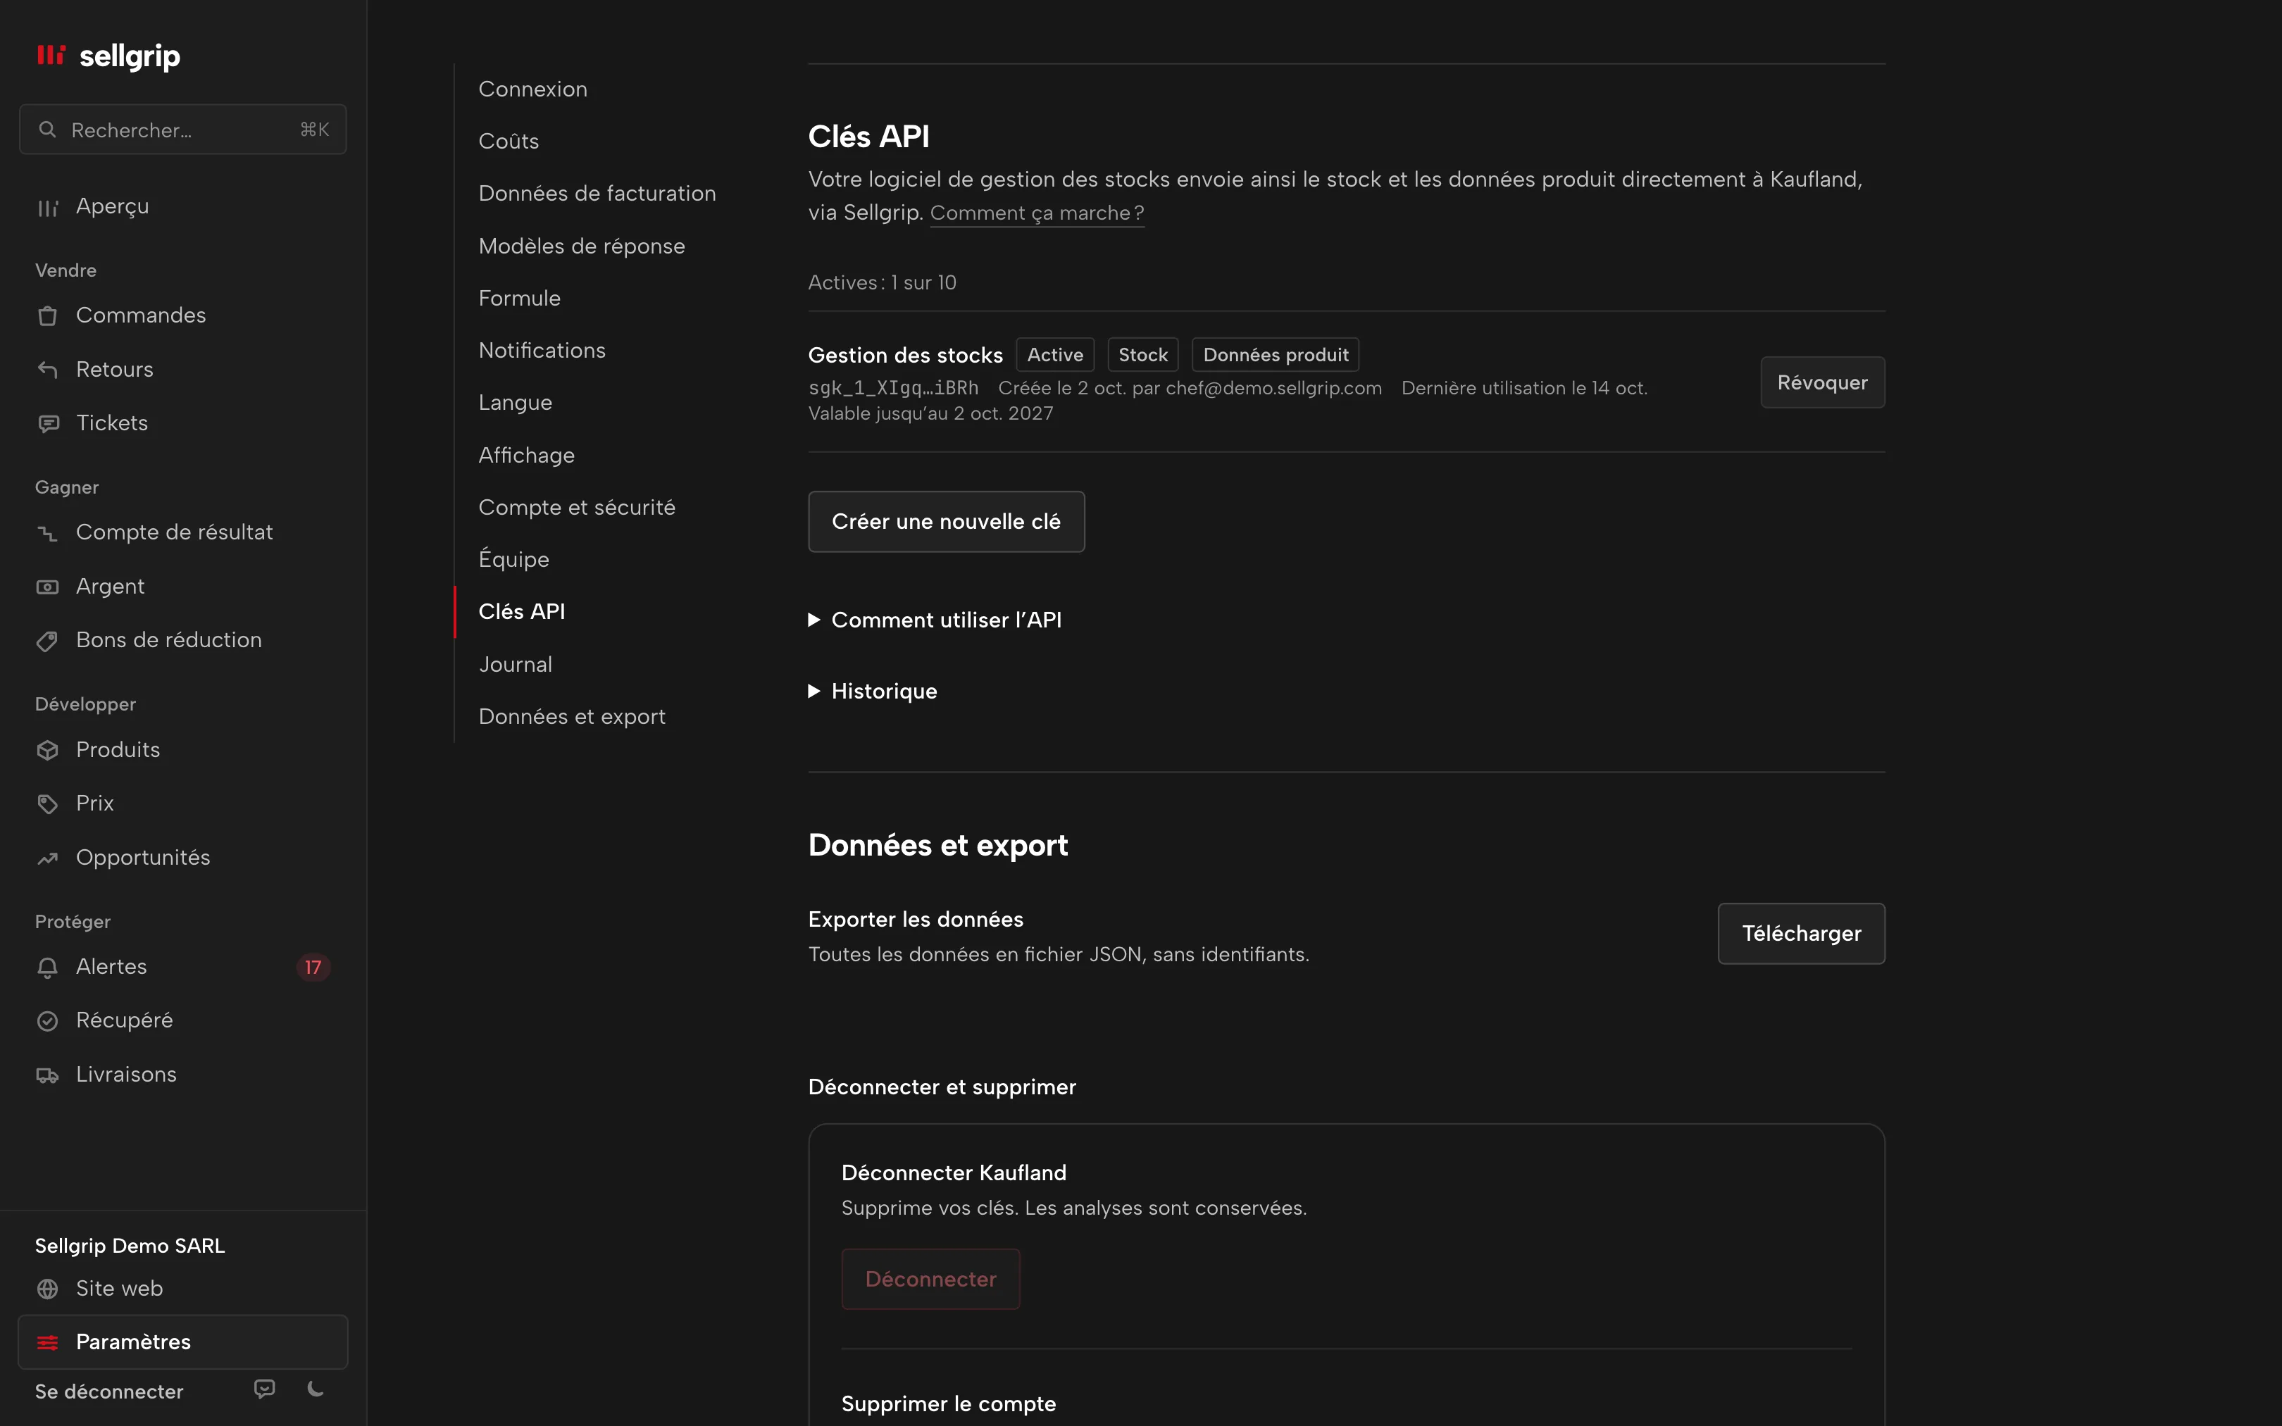Go to Données et export nav item

(x=571, y=717)
